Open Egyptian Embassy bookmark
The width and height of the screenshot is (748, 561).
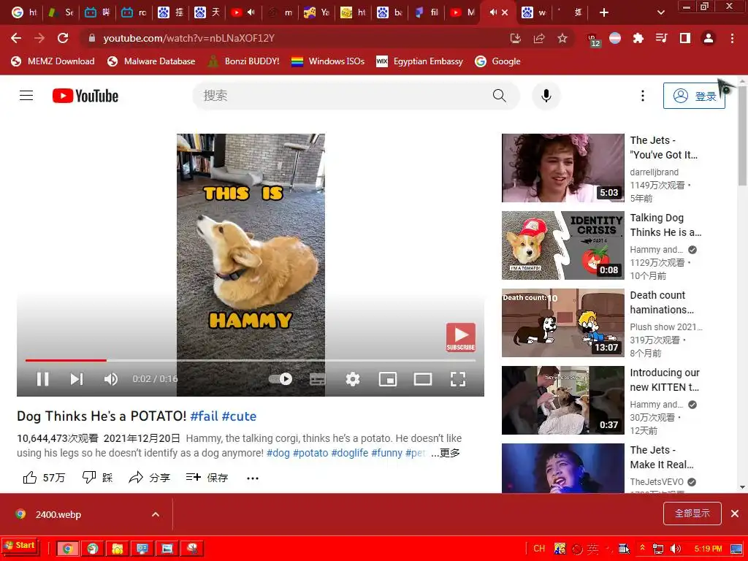click(419, 61)
